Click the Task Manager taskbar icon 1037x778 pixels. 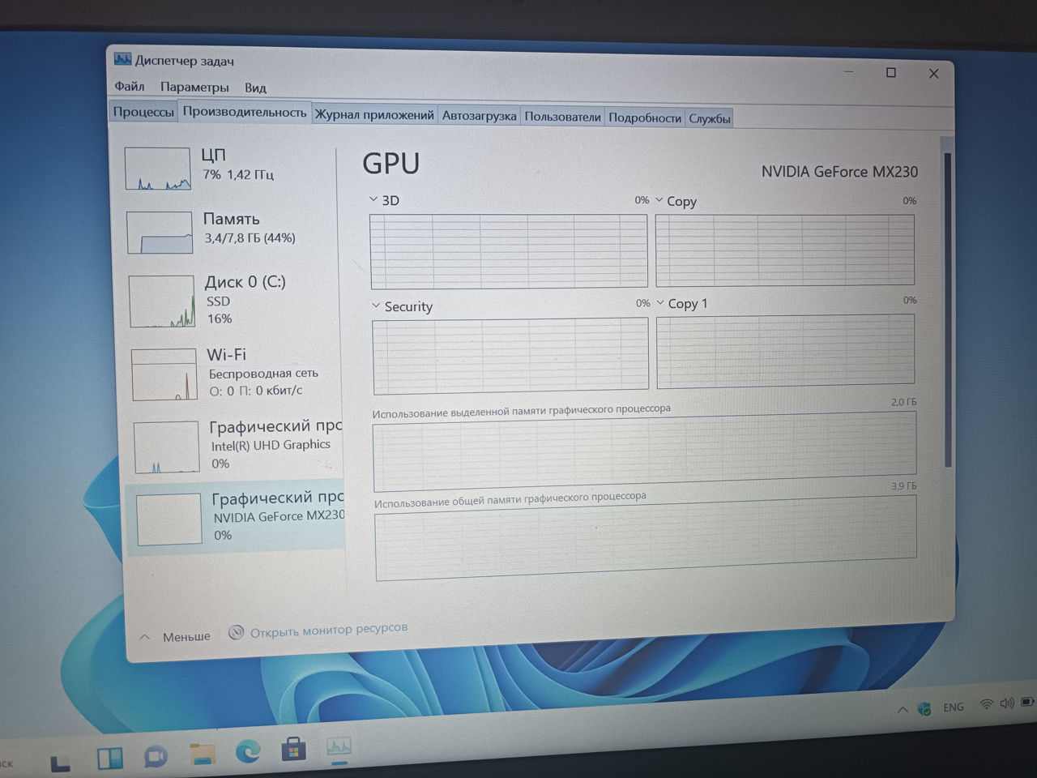(339, 746)
